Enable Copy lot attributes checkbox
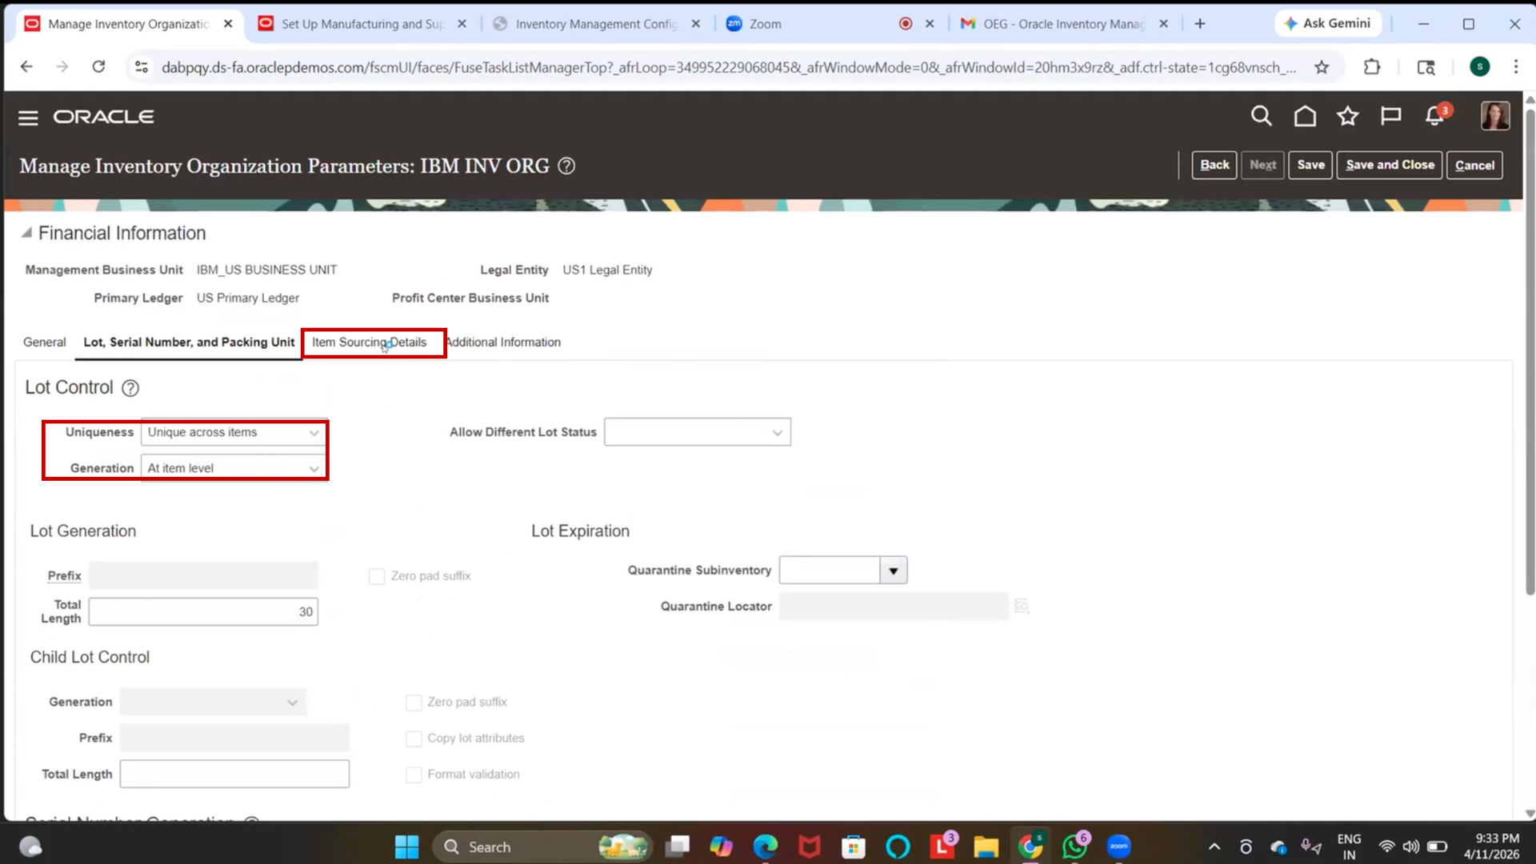This screenshot has height=864, width=1536. [414, 738]
